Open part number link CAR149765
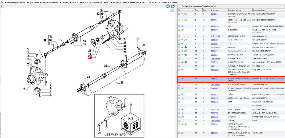The image size is (285, 138). point(215,59)
